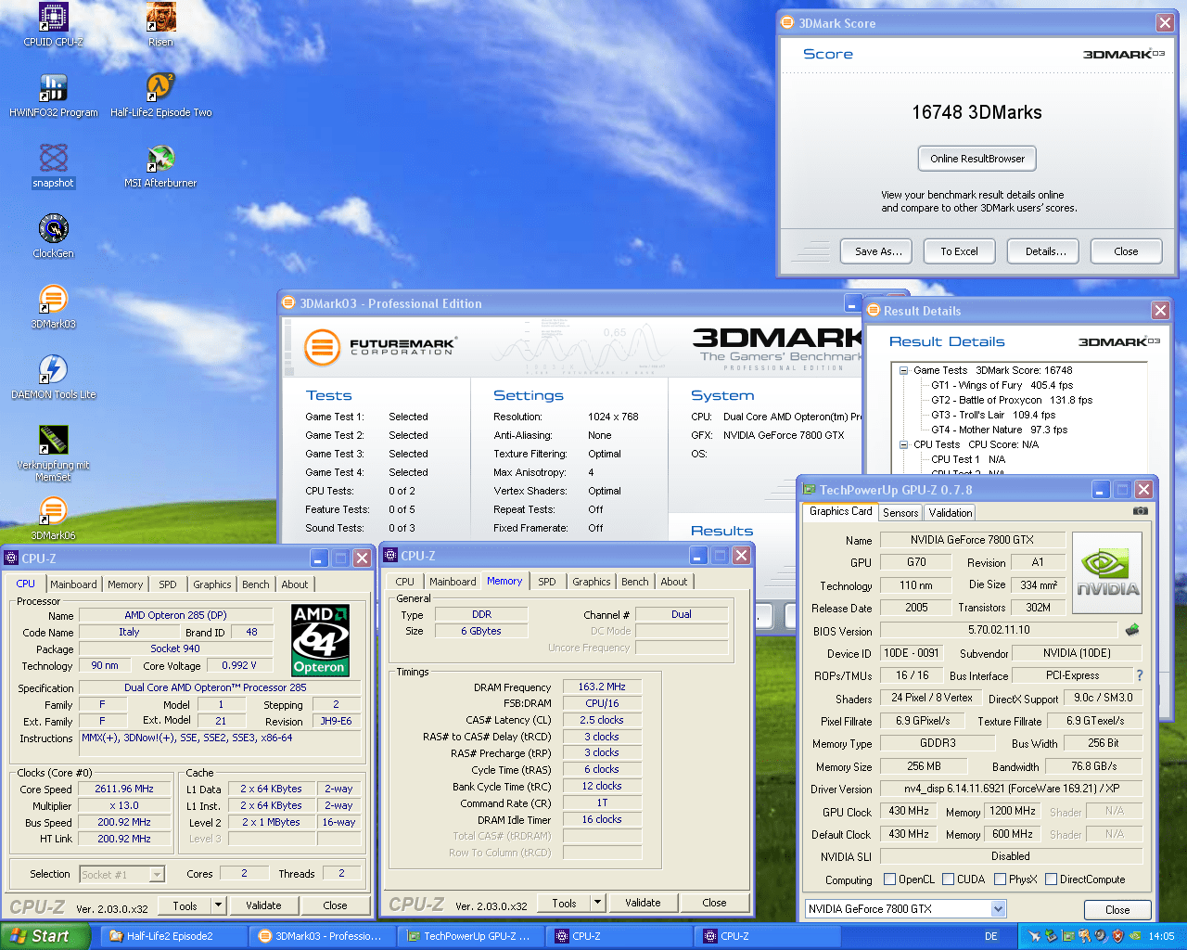
Task: Click the GPU-Z BIOS save icon
Action: [x=1131, y=630]
